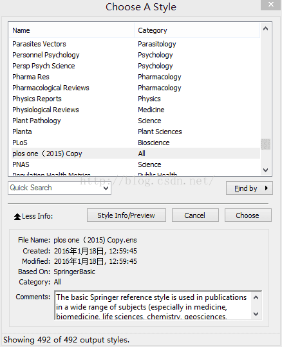Expand the Find by submenu arrow
Screen dimensions: 282x347
coord(267,188)
